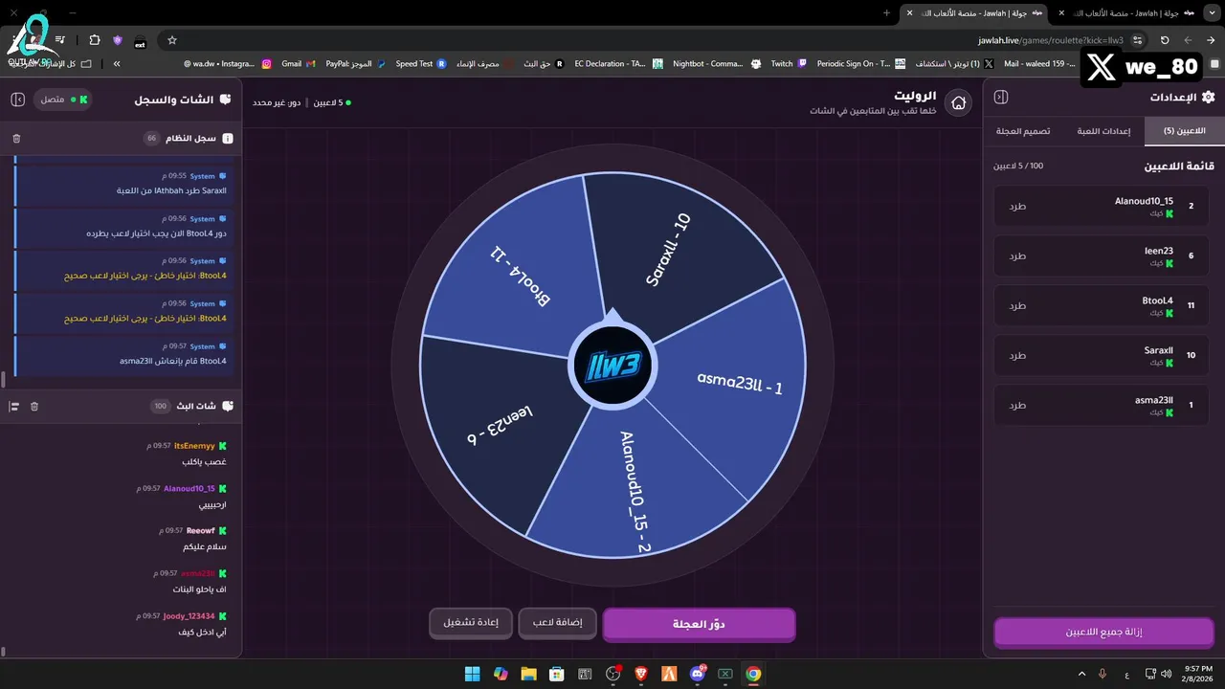The width and height of the screenshot is (1225, 689).
Task: Reload the page in browser
Action: coord(1165,40)
